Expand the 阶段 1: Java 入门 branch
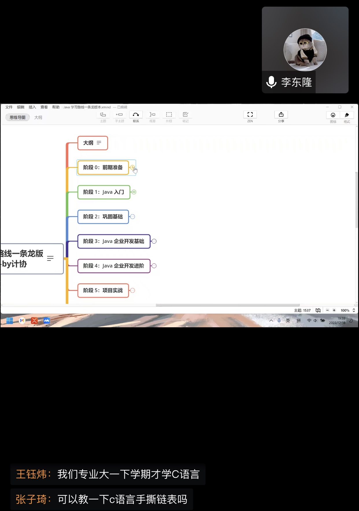 [x=134, y=192]
